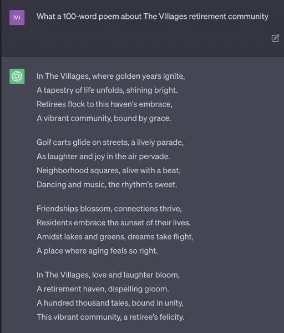Click the line 'Residents embrace the sunset of their lives'
This screenshot has height=333, width=284.
pos(114,223)
